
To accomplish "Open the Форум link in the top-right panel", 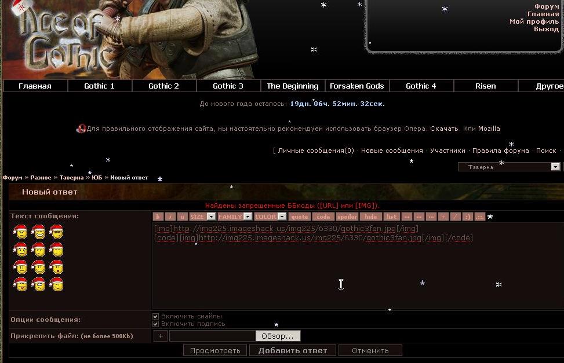I will 547,6.
